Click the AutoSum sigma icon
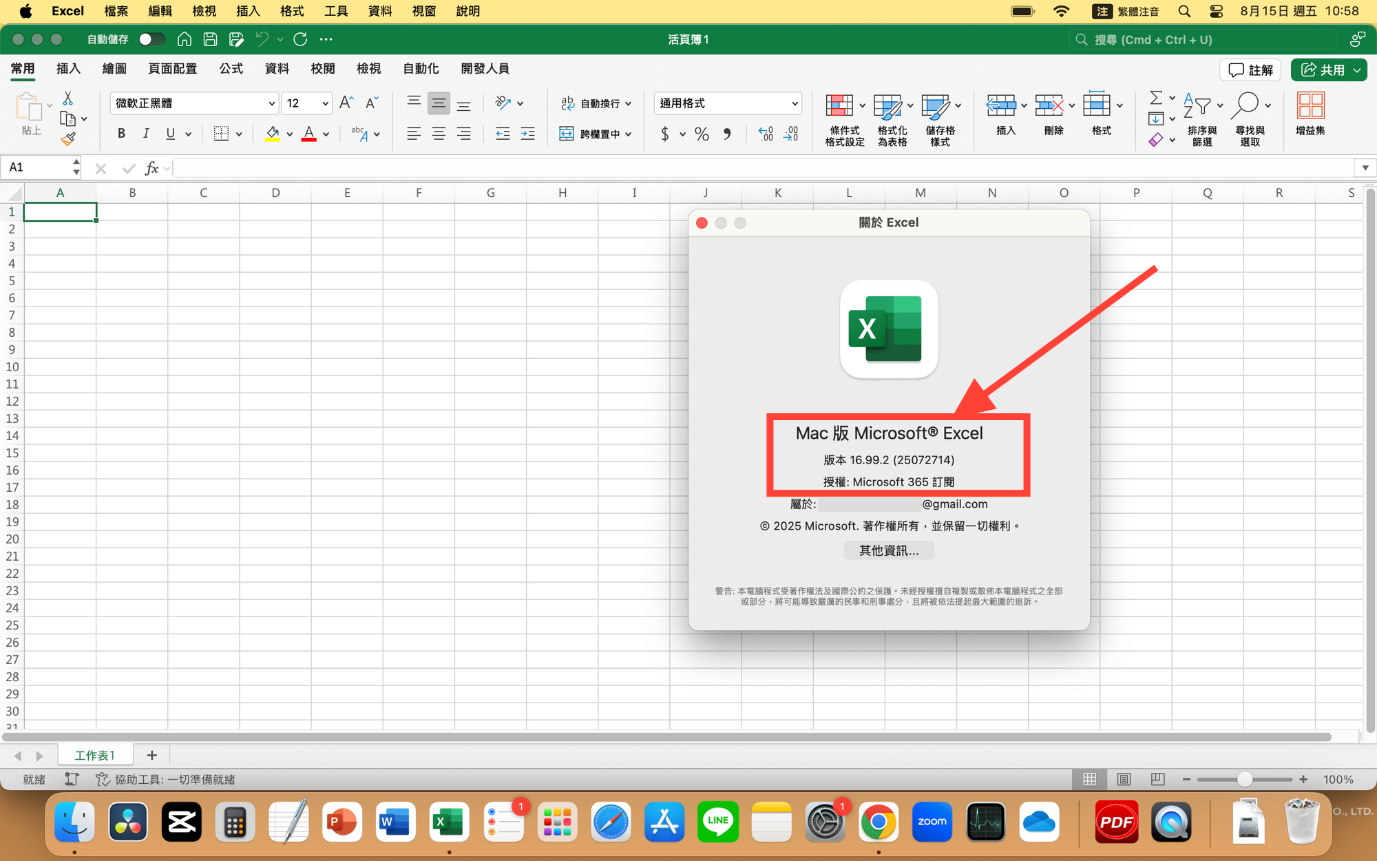Image resolution: width=1377 pixels, height=861 pixels. 1156,98
